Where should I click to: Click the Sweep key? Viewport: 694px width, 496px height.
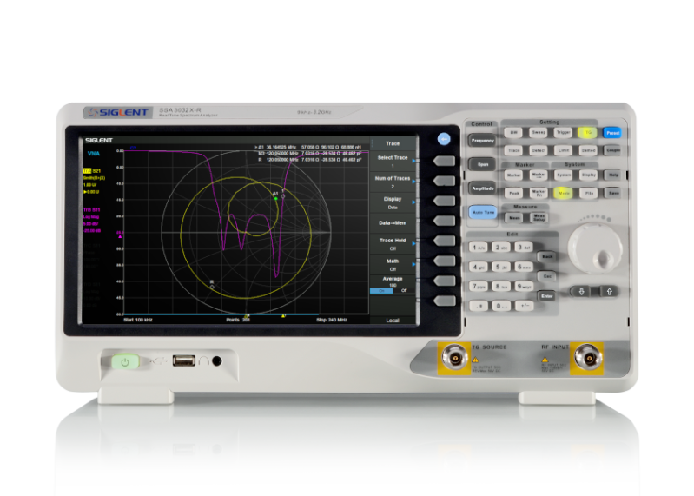point(539,132)
